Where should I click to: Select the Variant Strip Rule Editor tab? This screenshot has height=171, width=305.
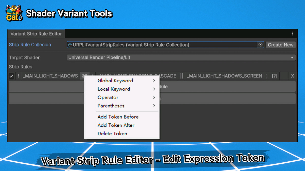coord(36,33)
